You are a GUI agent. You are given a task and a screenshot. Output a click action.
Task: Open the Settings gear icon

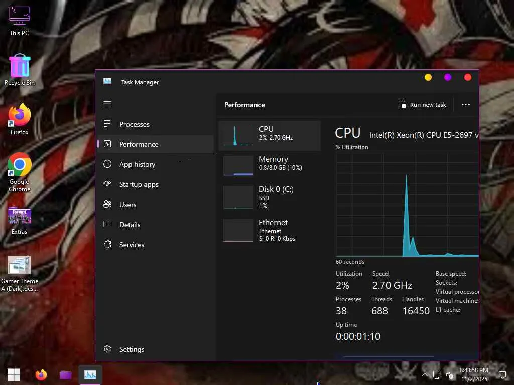(x=107, y=349)
